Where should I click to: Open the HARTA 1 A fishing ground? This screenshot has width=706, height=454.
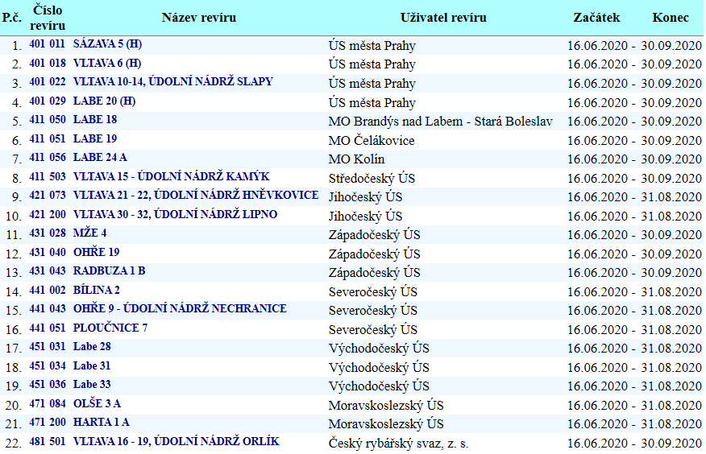(101, 422)
